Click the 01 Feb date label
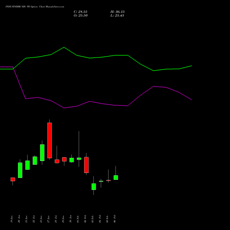This screenshot has height=230, width=230. click(x=78, y=219)
